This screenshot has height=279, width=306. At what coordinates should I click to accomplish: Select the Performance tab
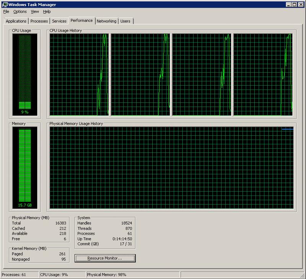(81, 21)
